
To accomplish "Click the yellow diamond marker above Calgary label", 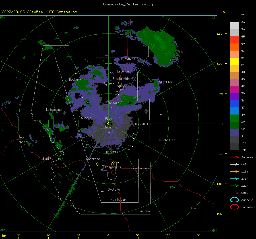I will click(x=112, y=164).
